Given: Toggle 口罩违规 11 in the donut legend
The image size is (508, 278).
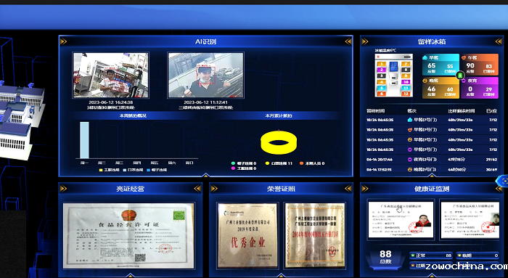Looking at the screenshot, I should click(279, 163).
